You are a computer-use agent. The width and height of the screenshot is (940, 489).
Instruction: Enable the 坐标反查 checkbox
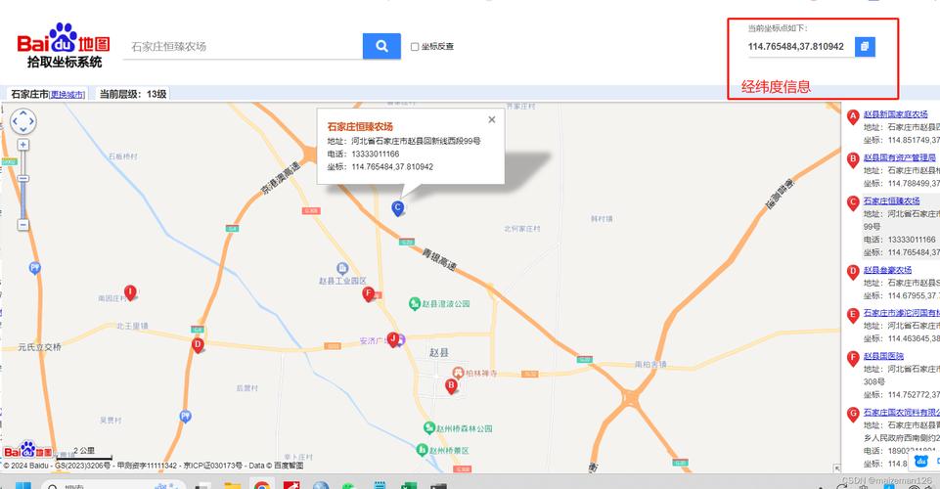tap(415, 46)
